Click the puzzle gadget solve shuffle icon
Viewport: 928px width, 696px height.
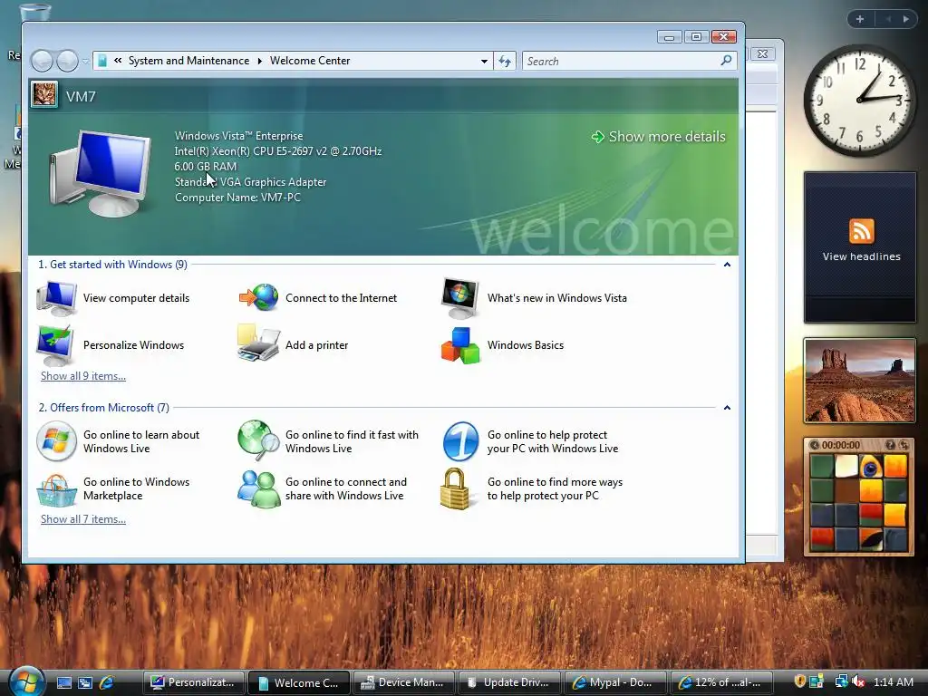[x=904, y=444]
